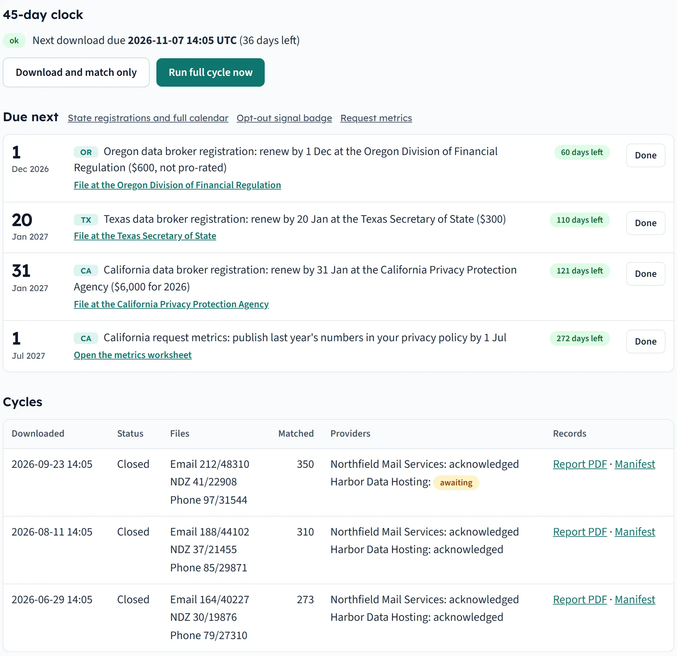This screenshot has width=677, height=656.
Task: Mark Texas registration renewal as Done
Action: tap(645, 223)
